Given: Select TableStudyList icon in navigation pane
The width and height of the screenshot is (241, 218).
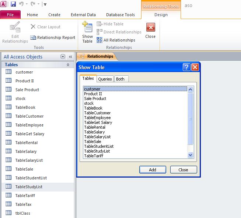Looking at the screenshot, I should click(x=8, y=186).
